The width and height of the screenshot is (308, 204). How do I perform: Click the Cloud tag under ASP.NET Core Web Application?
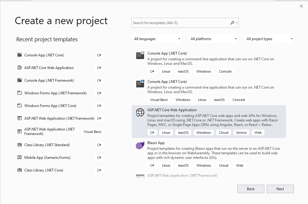coord(223,132)
